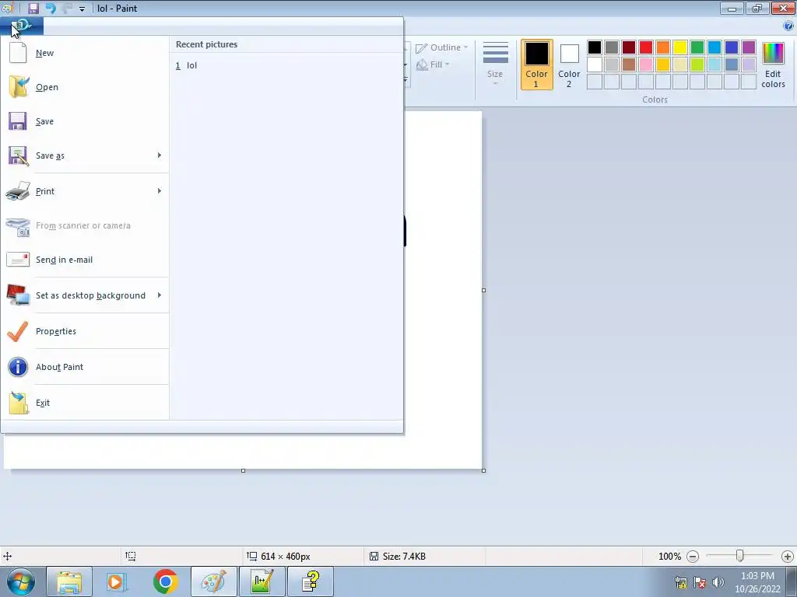Choose New from file menu
797x597 pixels.
85,53
